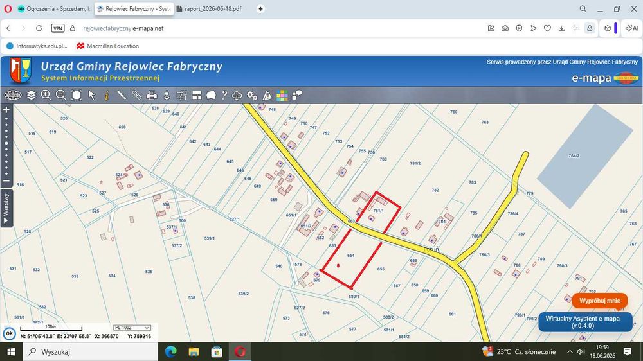Select the ruler measurement tool
643x361 pixels.
pos(122,96)
